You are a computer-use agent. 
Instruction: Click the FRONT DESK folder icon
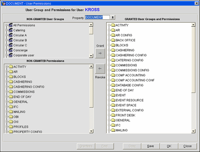pos(113,115)
